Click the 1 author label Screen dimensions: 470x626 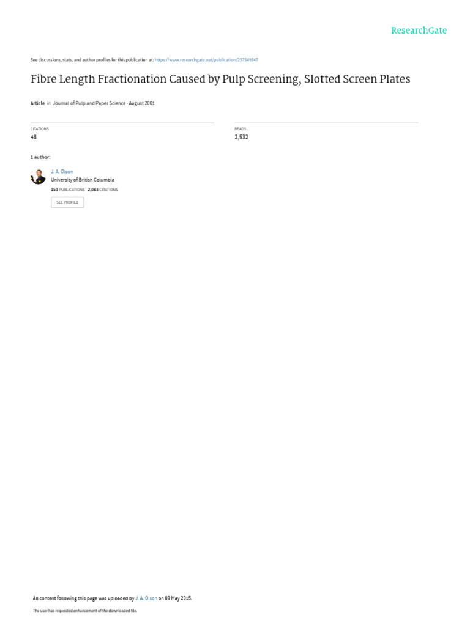(x=40, y=157)
